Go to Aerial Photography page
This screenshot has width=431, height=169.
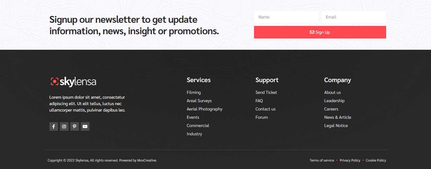(x=205, y=109)
